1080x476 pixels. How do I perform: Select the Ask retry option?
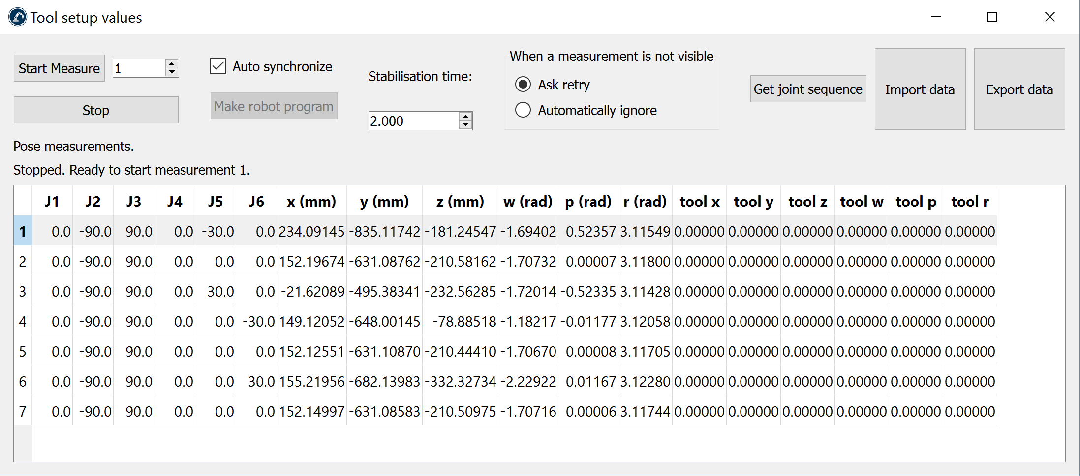point(523,85)
